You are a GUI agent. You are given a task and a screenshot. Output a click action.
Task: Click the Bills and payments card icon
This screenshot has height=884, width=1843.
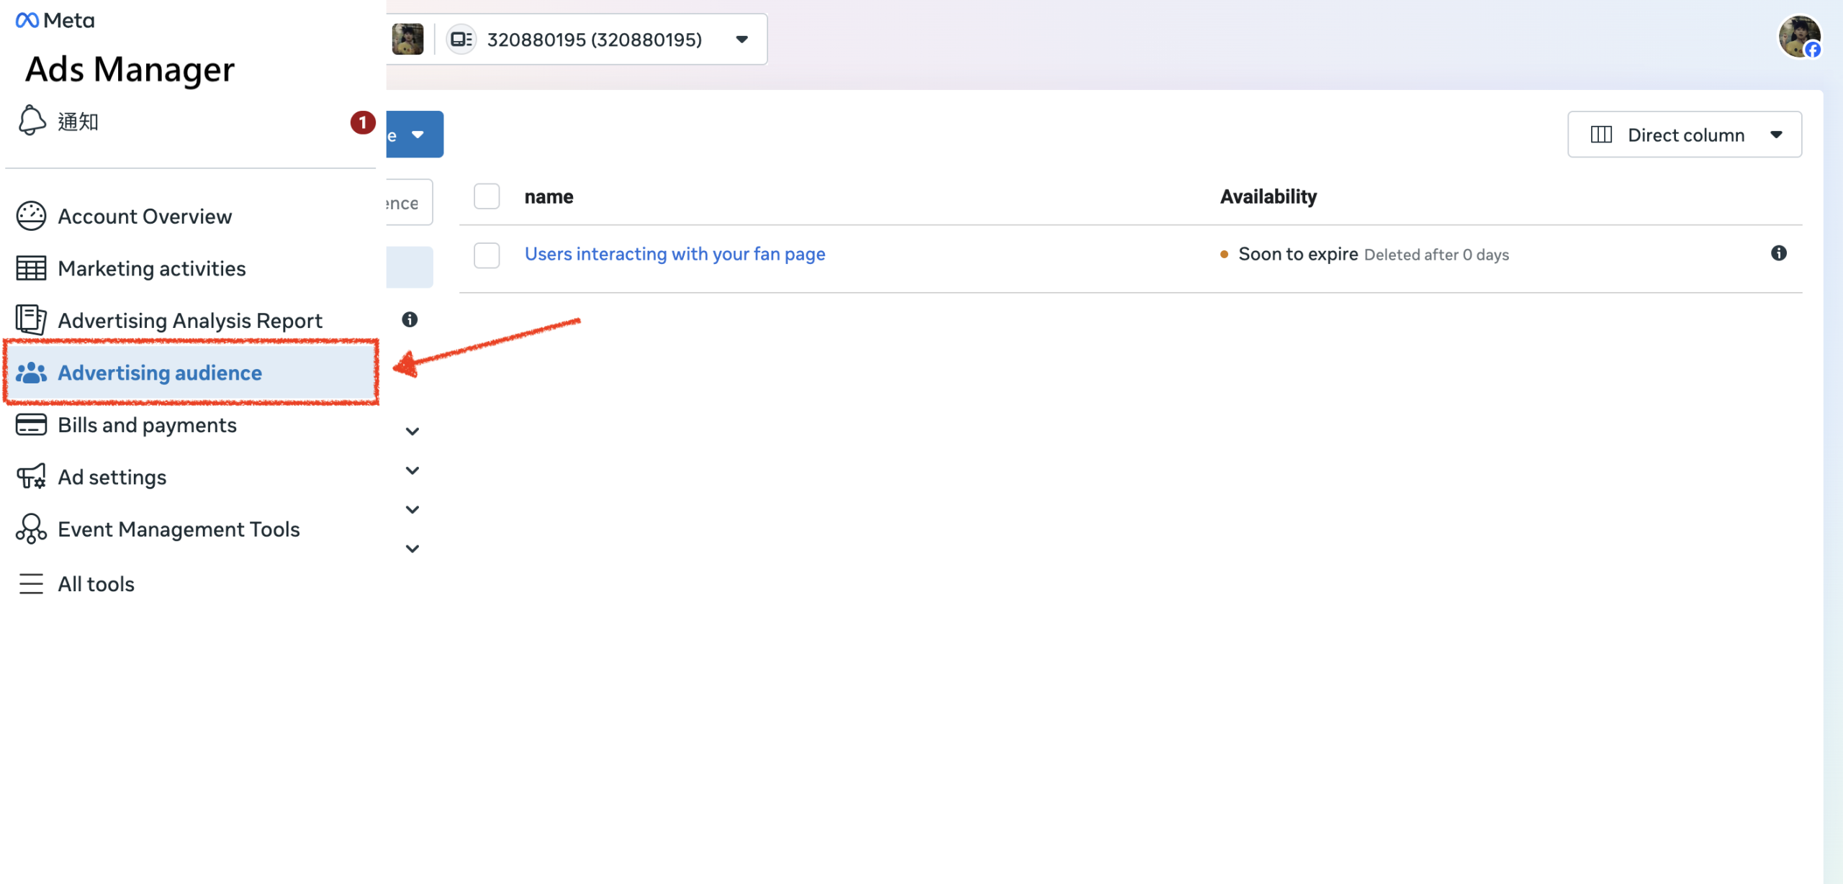pyautogui.click(x=31, y=425)
